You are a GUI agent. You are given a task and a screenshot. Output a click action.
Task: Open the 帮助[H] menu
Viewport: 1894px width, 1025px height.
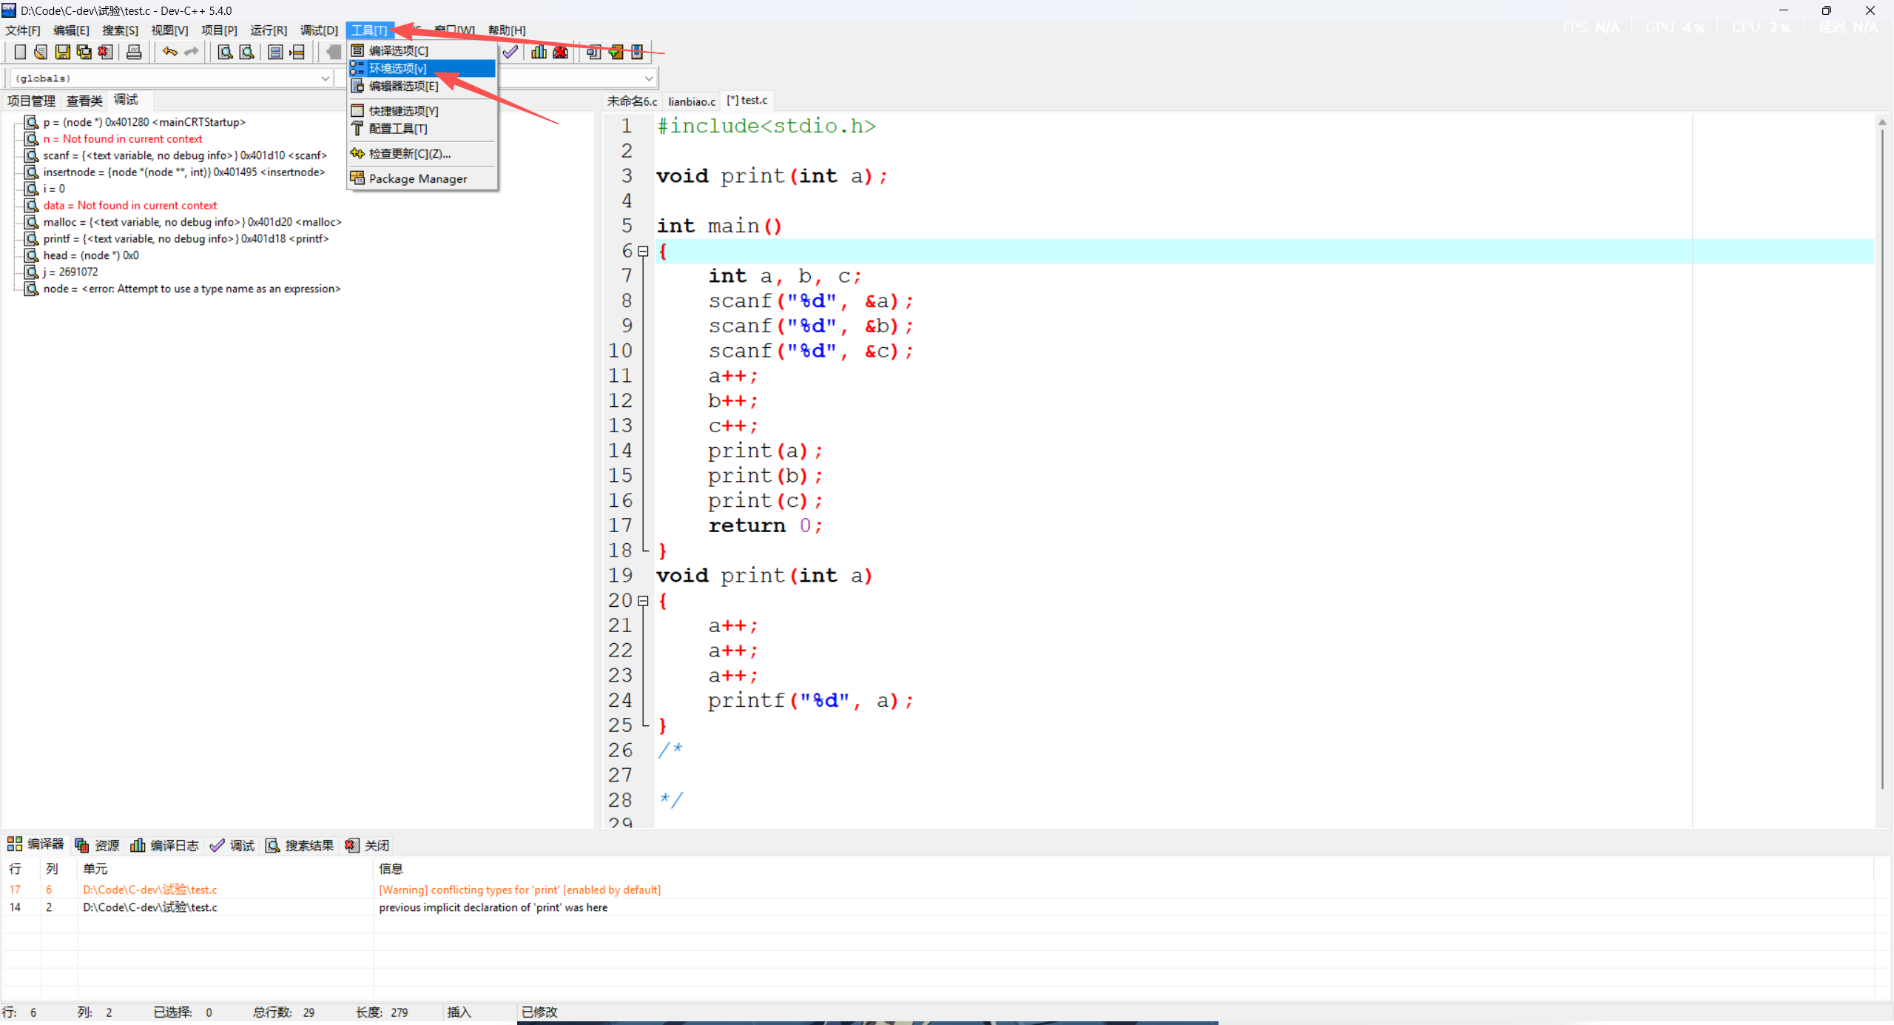click(x=507, y=30)
